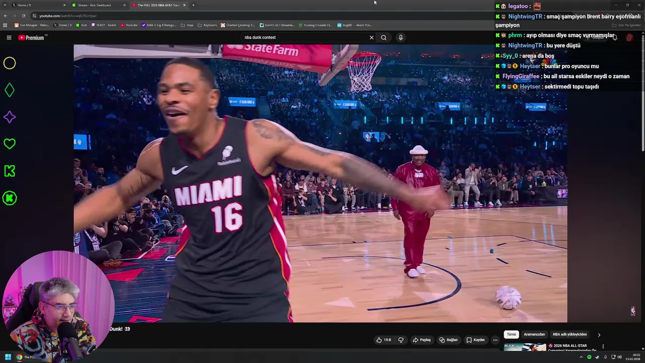Click the magnifier search button
The height and width of the screenshot is (363, 645).
[383, 37]
